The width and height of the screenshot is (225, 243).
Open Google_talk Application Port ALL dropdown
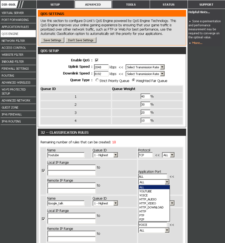154,230
